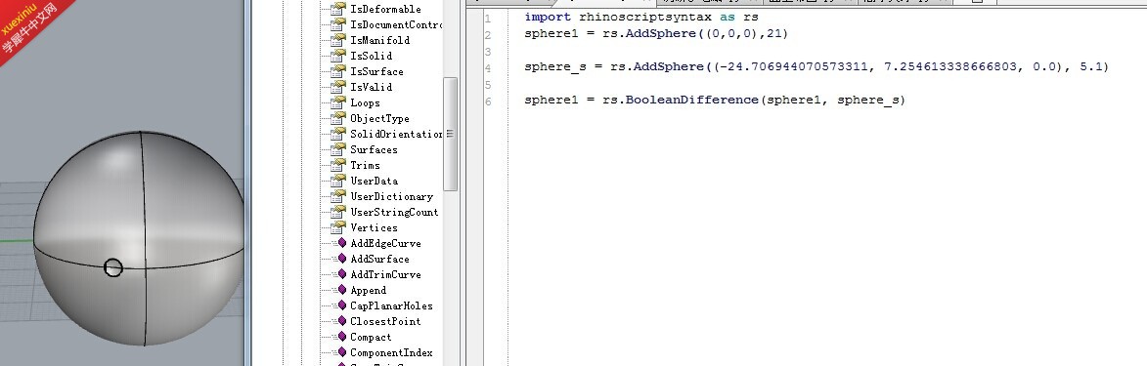Screen dimensions: 1147x366
Task: Click the tree panel vertical scrollbar thumb
Action: 450,134
